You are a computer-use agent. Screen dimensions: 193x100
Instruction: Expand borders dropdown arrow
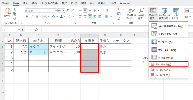pos(49,17)
